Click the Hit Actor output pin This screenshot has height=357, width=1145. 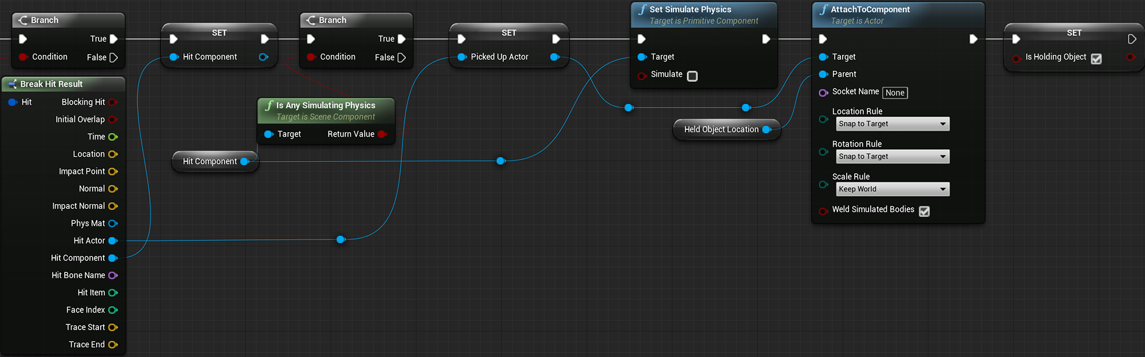click(x=113, y=241)
